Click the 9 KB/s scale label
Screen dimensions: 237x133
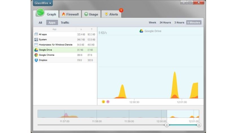pos(103,33)
